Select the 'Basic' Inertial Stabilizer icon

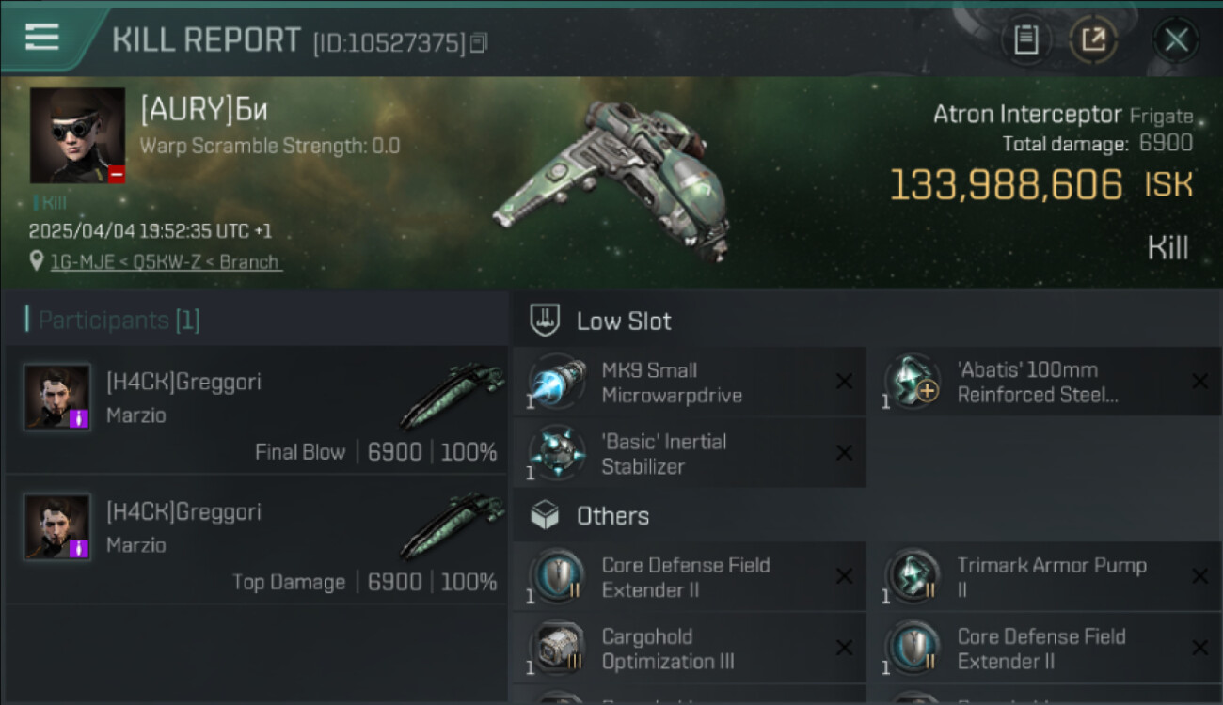[557, 454]
